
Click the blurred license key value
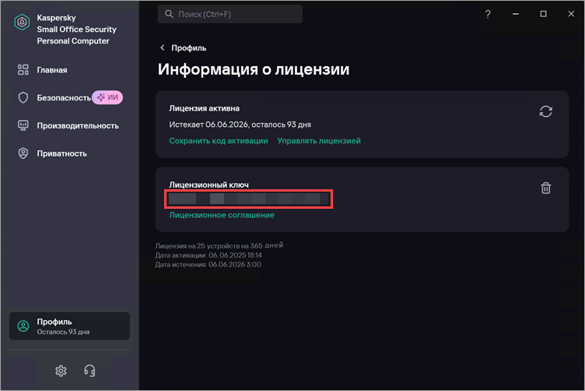pos(248,199)
